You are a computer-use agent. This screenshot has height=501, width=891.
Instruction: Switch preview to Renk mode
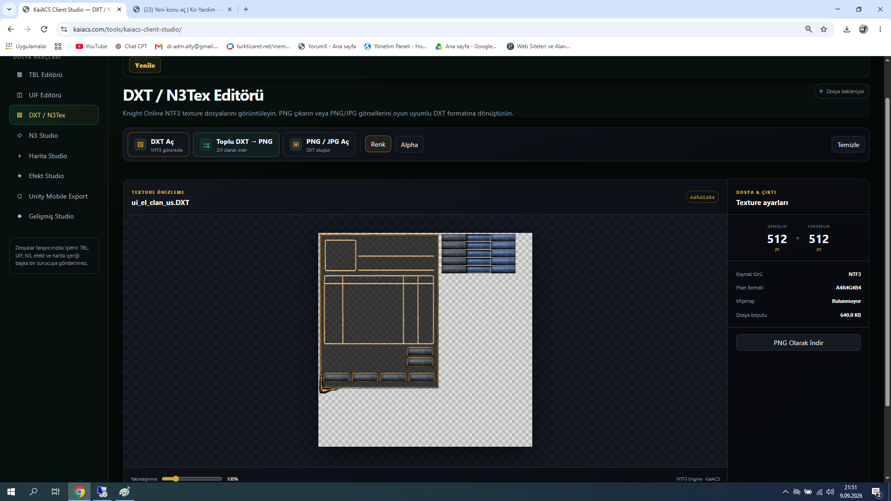pos(378,144)
